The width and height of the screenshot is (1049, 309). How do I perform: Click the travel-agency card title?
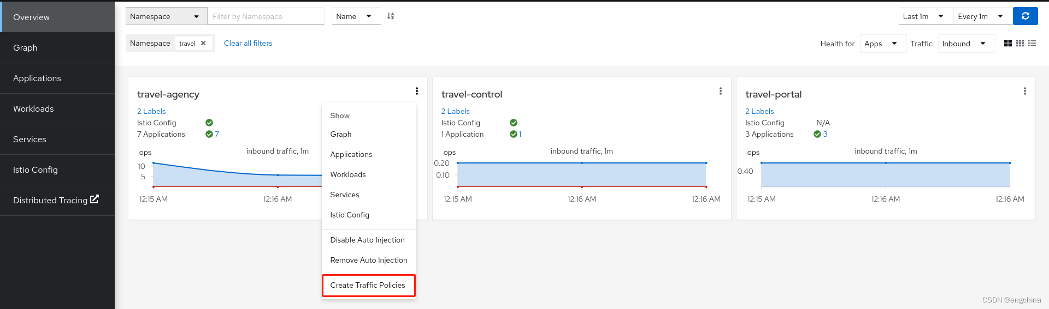[168, 94]
